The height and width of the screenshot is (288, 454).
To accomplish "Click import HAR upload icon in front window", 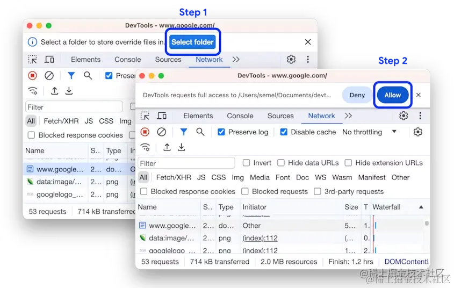I will point(167,147).
